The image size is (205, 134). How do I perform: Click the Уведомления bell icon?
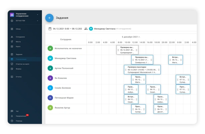(12, 116)
